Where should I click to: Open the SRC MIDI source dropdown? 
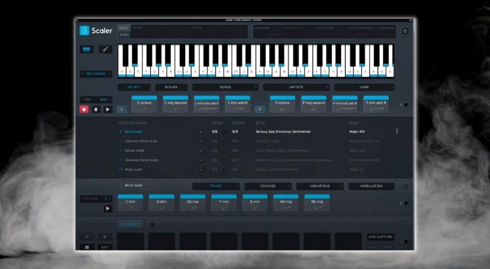(96, 100)
